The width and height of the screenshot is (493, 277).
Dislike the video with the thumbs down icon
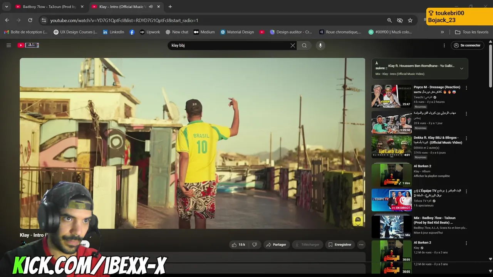click(x=255, y=245)
